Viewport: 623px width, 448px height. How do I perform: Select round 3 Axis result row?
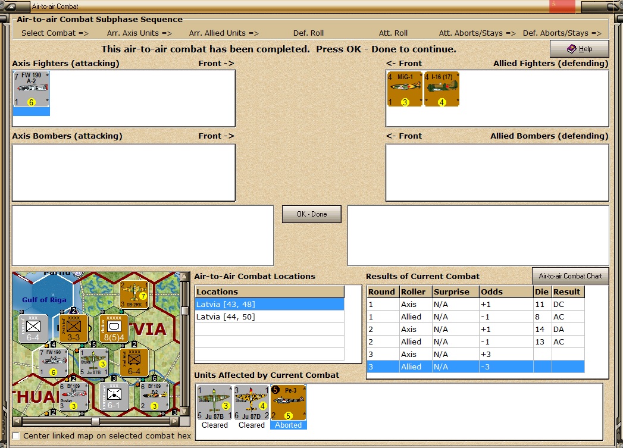click(x=475, y=354)
